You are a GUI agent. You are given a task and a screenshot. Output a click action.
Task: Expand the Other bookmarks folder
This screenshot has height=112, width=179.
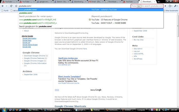[x=171, y=11]
